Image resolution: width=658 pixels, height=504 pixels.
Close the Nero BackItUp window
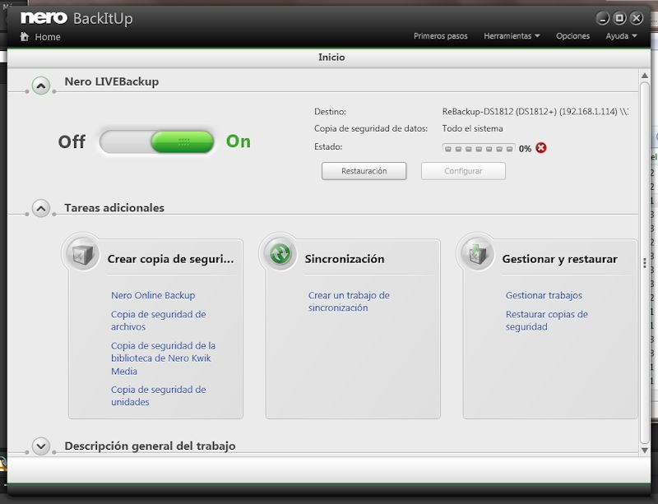(637, 18)
